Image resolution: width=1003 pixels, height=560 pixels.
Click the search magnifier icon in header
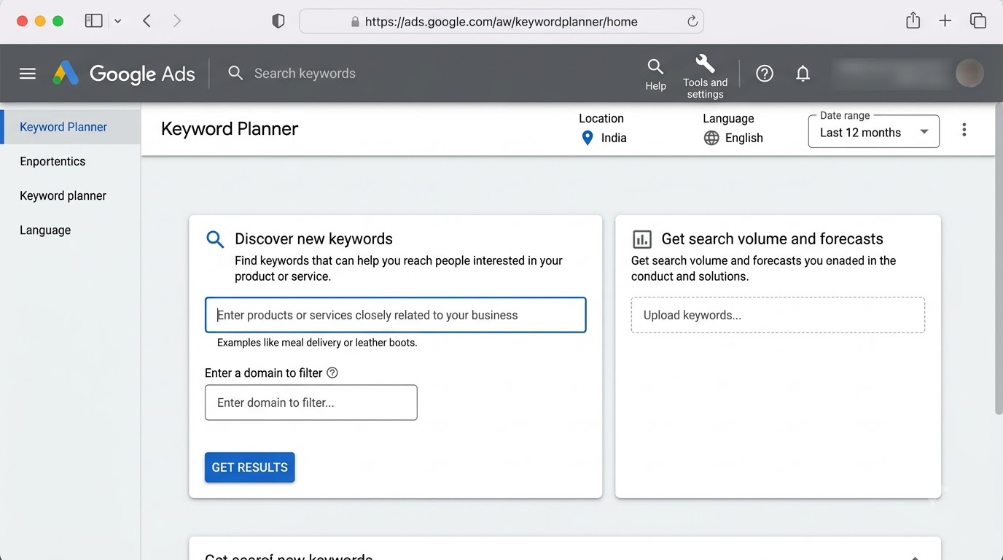[235, 73]
